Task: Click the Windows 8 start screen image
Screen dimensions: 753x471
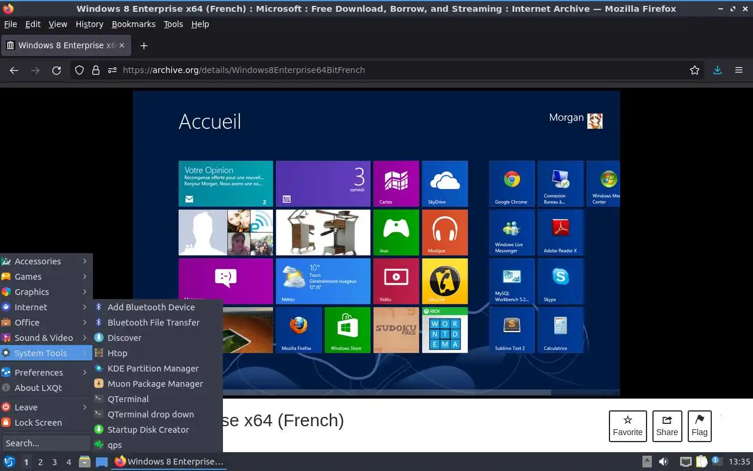Action: 376,243
